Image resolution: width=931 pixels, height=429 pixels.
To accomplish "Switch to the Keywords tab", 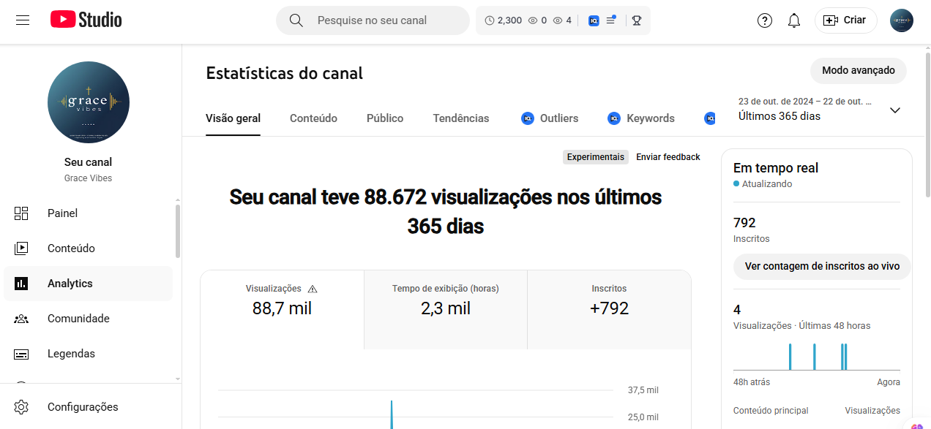I will pos(641,118).
